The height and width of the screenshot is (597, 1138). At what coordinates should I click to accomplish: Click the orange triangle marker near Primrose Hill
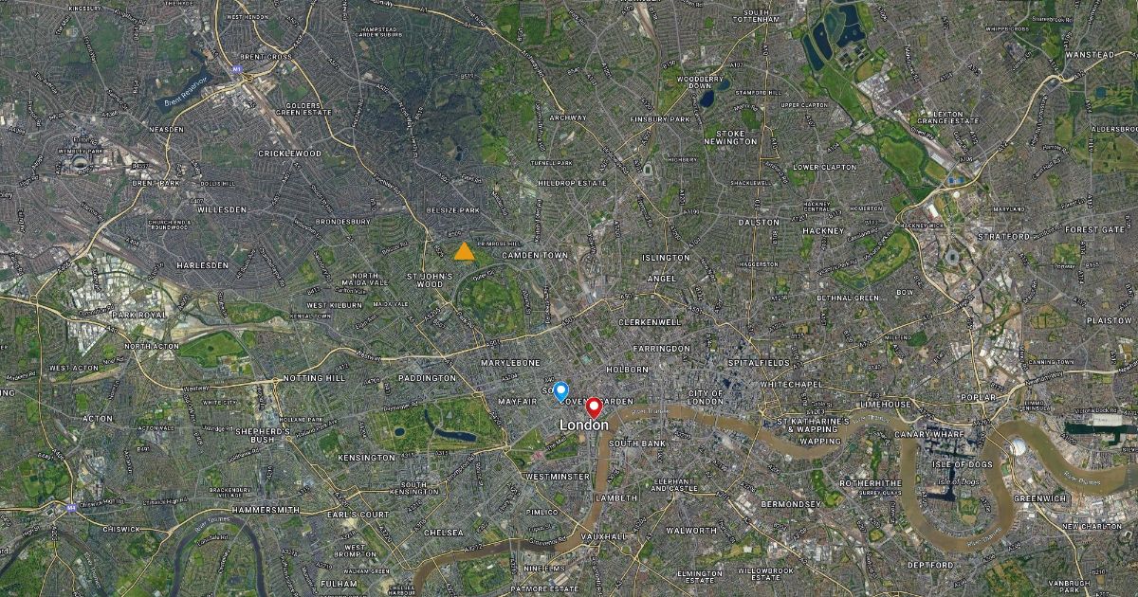464,251
